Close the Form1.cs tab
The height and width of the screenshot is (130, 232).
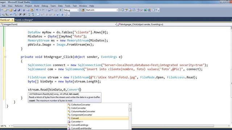coord(13,20)
